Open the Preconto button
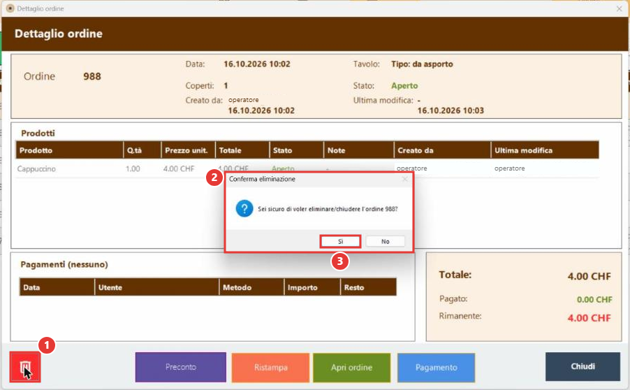Image resolution: width=630 pixels, height=390 pixels. (x=181, y=367)
